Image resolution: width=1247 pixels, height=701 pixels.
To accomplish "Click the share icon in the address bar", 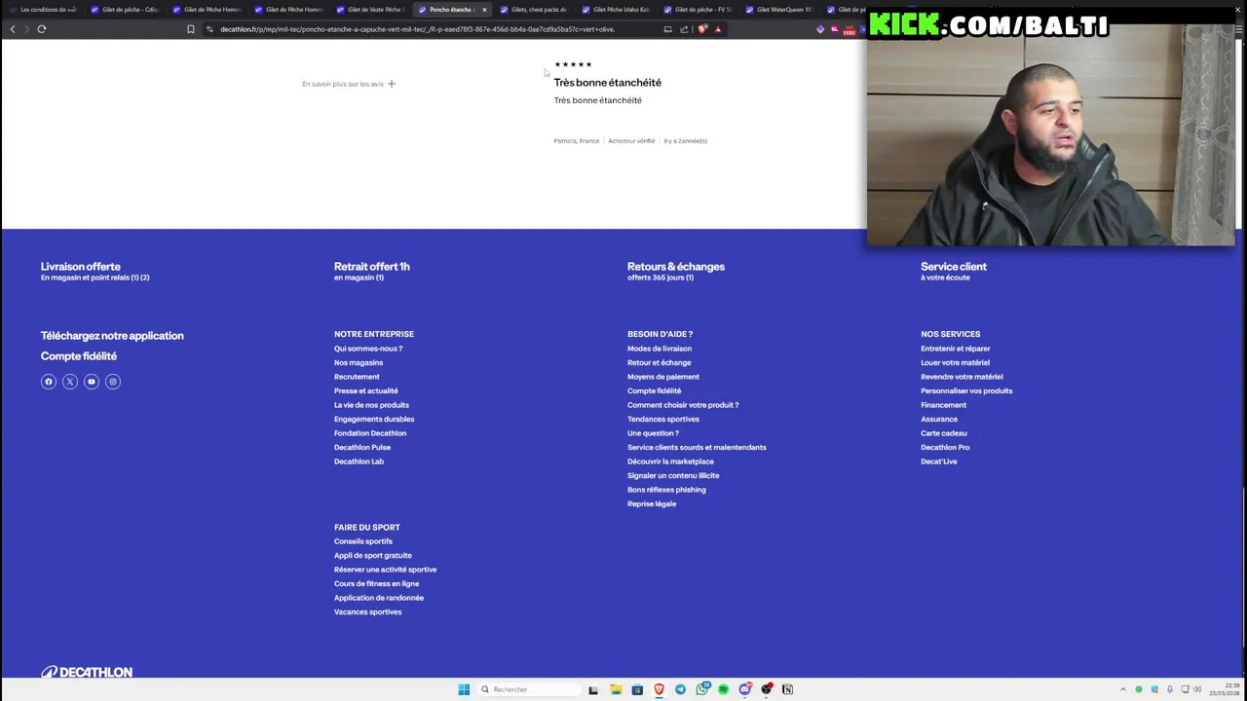I will (684, 29).
